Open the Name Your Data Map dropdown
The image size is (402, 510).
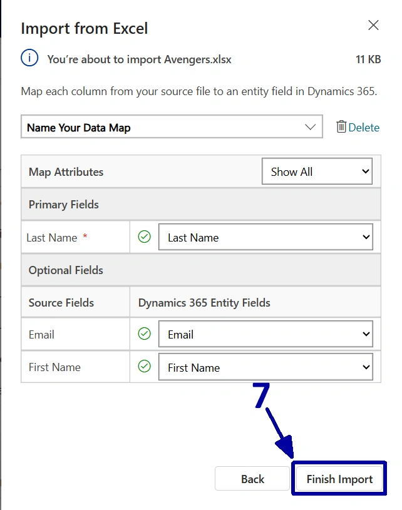[x=171, y=127]
